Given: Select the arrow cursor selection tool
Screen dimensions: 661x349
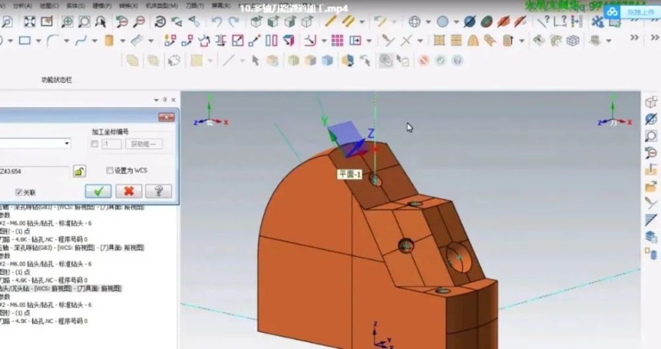Looking at the screenshot, I should 255,60.
